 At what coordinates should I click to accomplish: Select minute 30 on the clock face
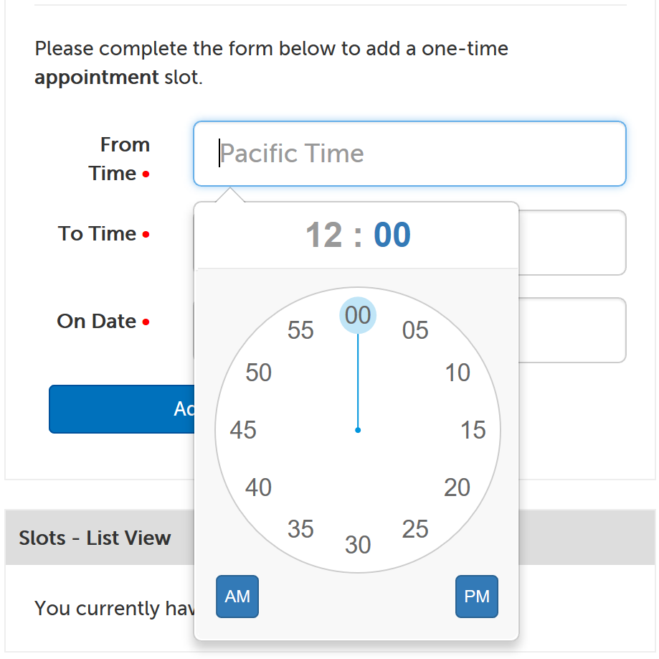click(x=357, y=546)
